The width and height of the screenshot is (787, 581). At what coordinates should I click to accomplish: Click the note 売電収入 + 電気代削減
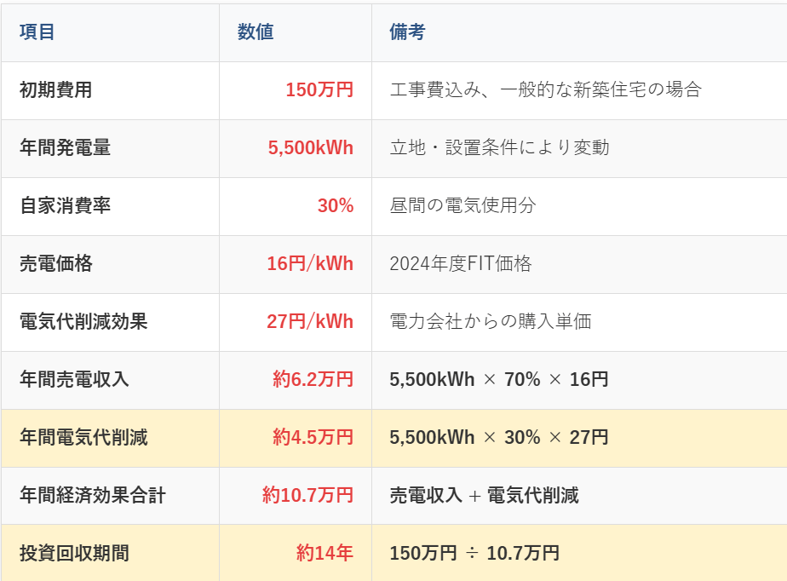point(485,496)
